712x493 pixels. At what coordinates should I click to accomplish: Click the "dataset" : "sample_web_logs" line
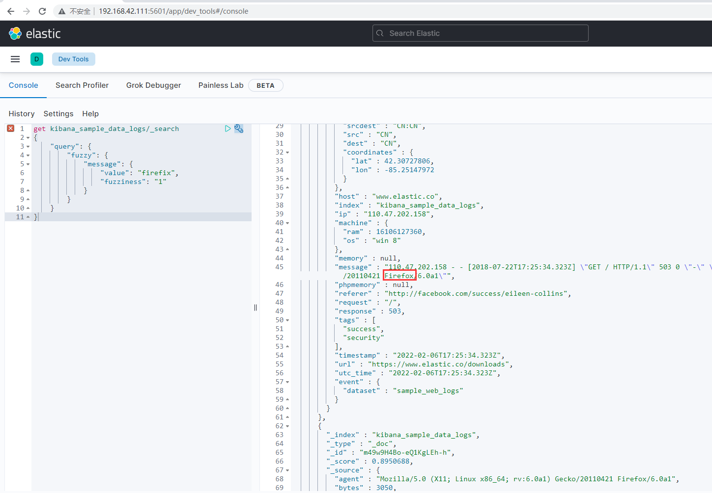point(403,391)
